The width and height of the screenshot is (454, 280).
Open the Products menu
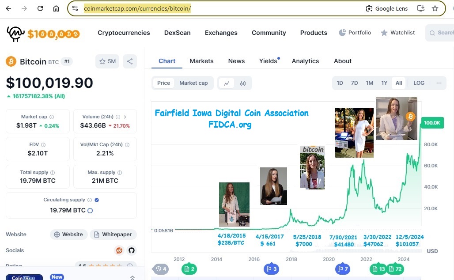[x=314, y=33]
